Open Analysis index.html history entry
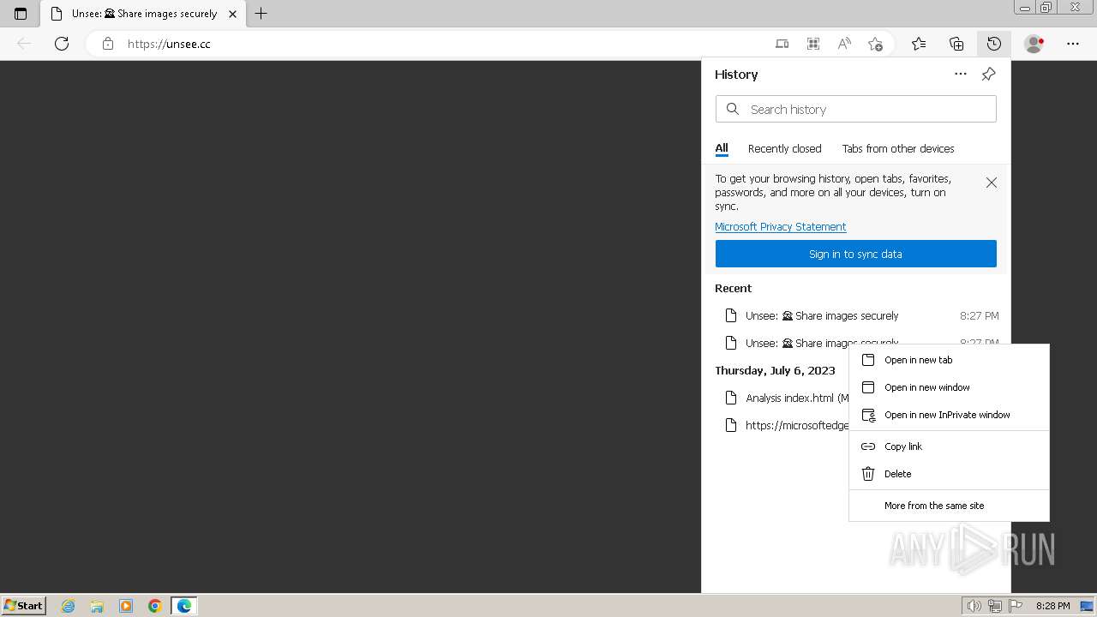Viewport: 1097px width, 617px height. 780,398
